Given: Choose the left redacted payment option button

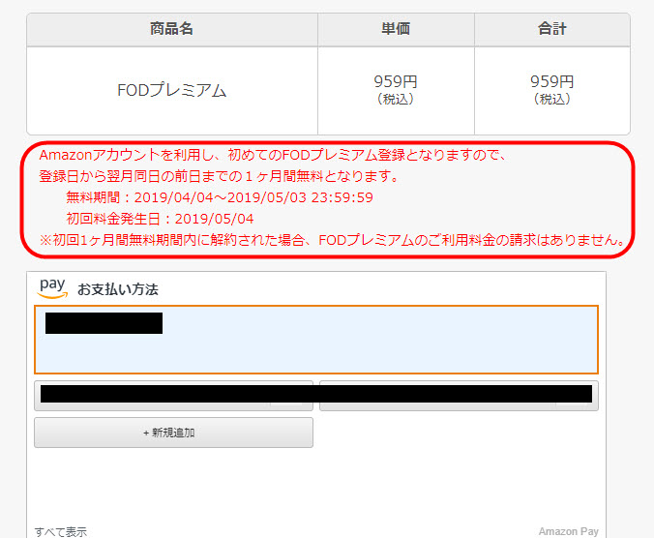Looking at the screenshot, I should click(173, 395).
